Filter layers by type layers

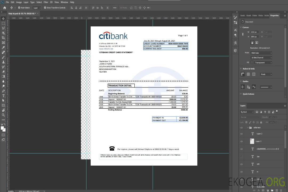coord(265,112)
